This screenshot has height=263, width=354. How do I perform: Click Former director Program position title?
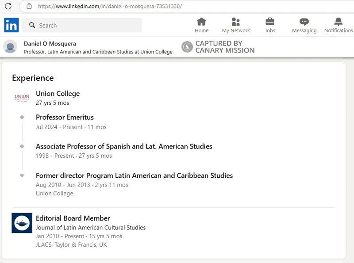(134, 175)
